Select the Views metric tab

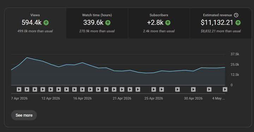(35, 23)
